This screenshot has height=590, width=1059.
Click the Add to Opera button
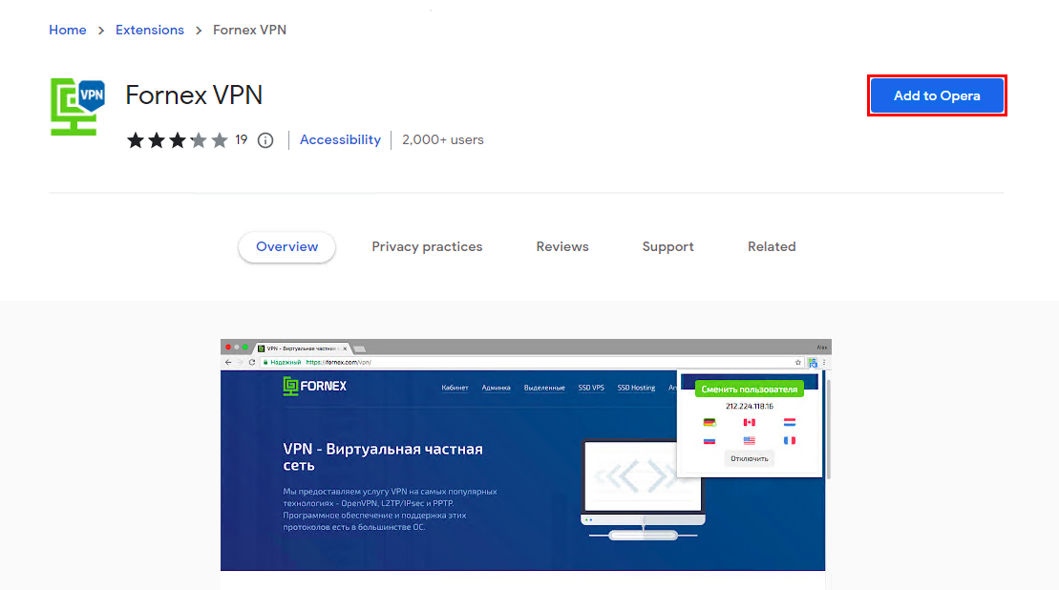tap(937, 95)
